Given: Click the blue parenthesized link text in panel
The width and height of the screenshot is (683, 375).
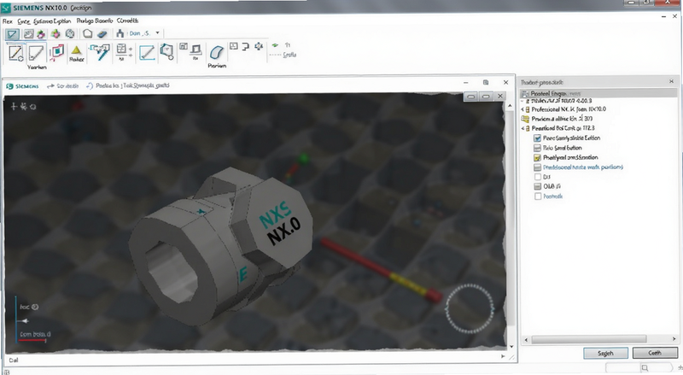Looking at the screenshot, I should 583,167.
